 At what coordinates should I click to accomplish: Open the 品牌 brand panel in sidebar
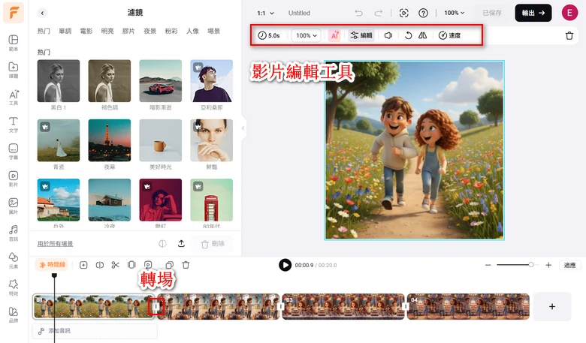[13, 315]
